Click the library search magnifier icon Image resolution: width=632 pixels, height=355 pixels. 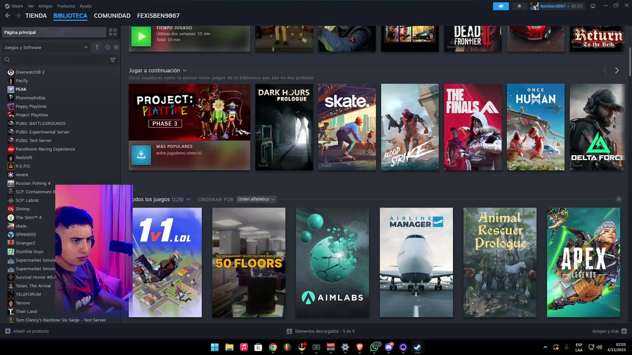(7, 60)
